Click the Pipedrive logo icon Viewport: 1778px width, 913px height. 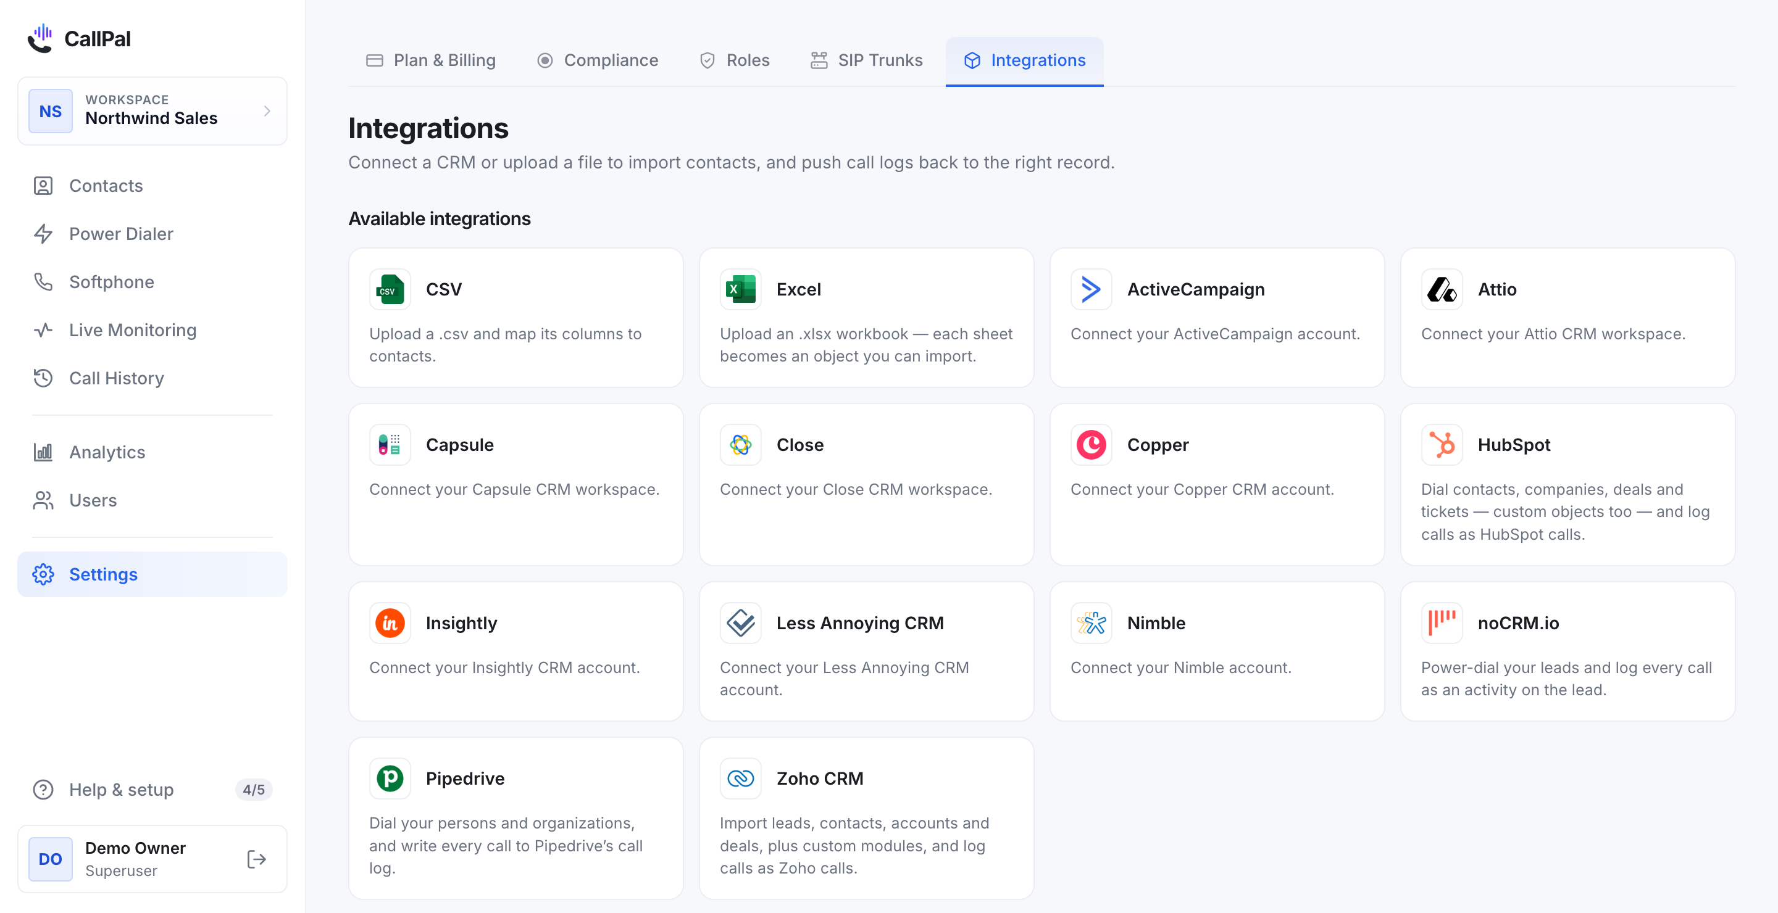click(390, 779)
